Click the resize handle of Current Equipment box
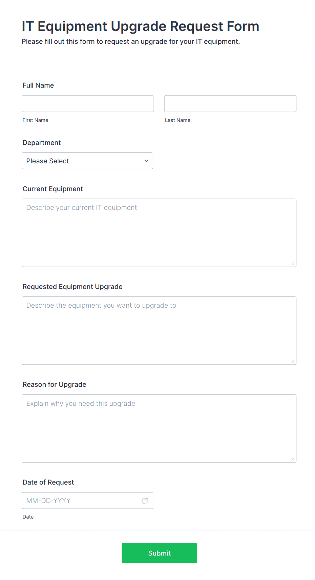 tap(292, 263)
